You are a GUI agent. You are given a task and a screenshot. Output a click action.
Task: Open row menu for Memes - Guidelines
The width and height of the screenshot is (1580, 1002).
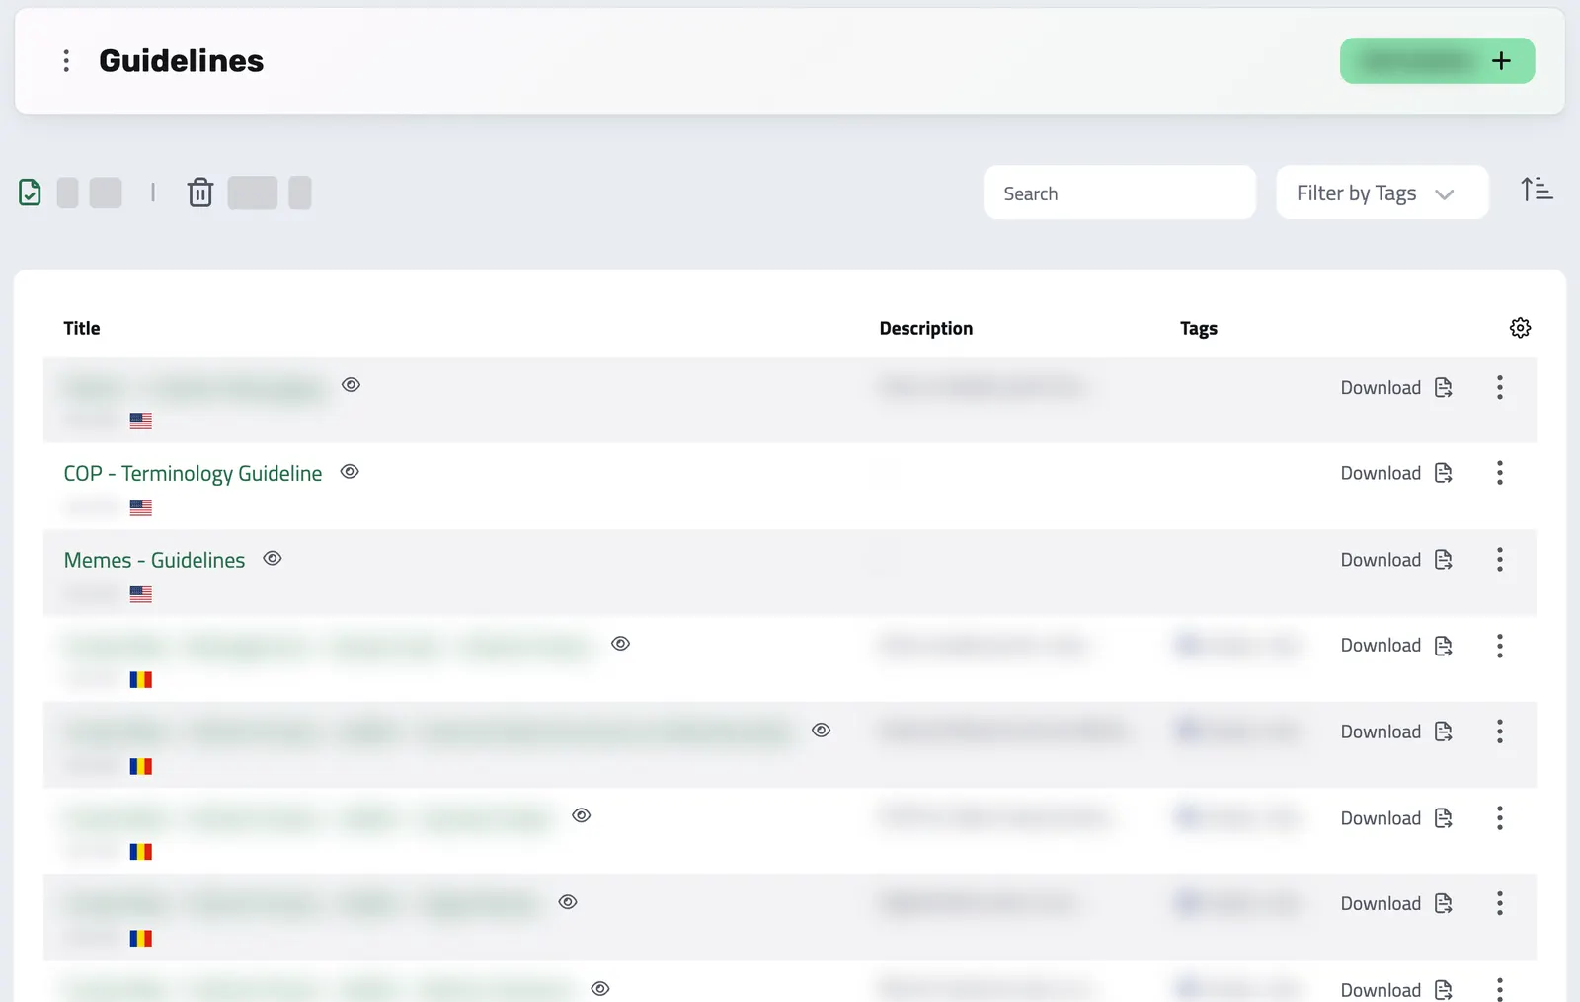click(x=1499, y=560)
